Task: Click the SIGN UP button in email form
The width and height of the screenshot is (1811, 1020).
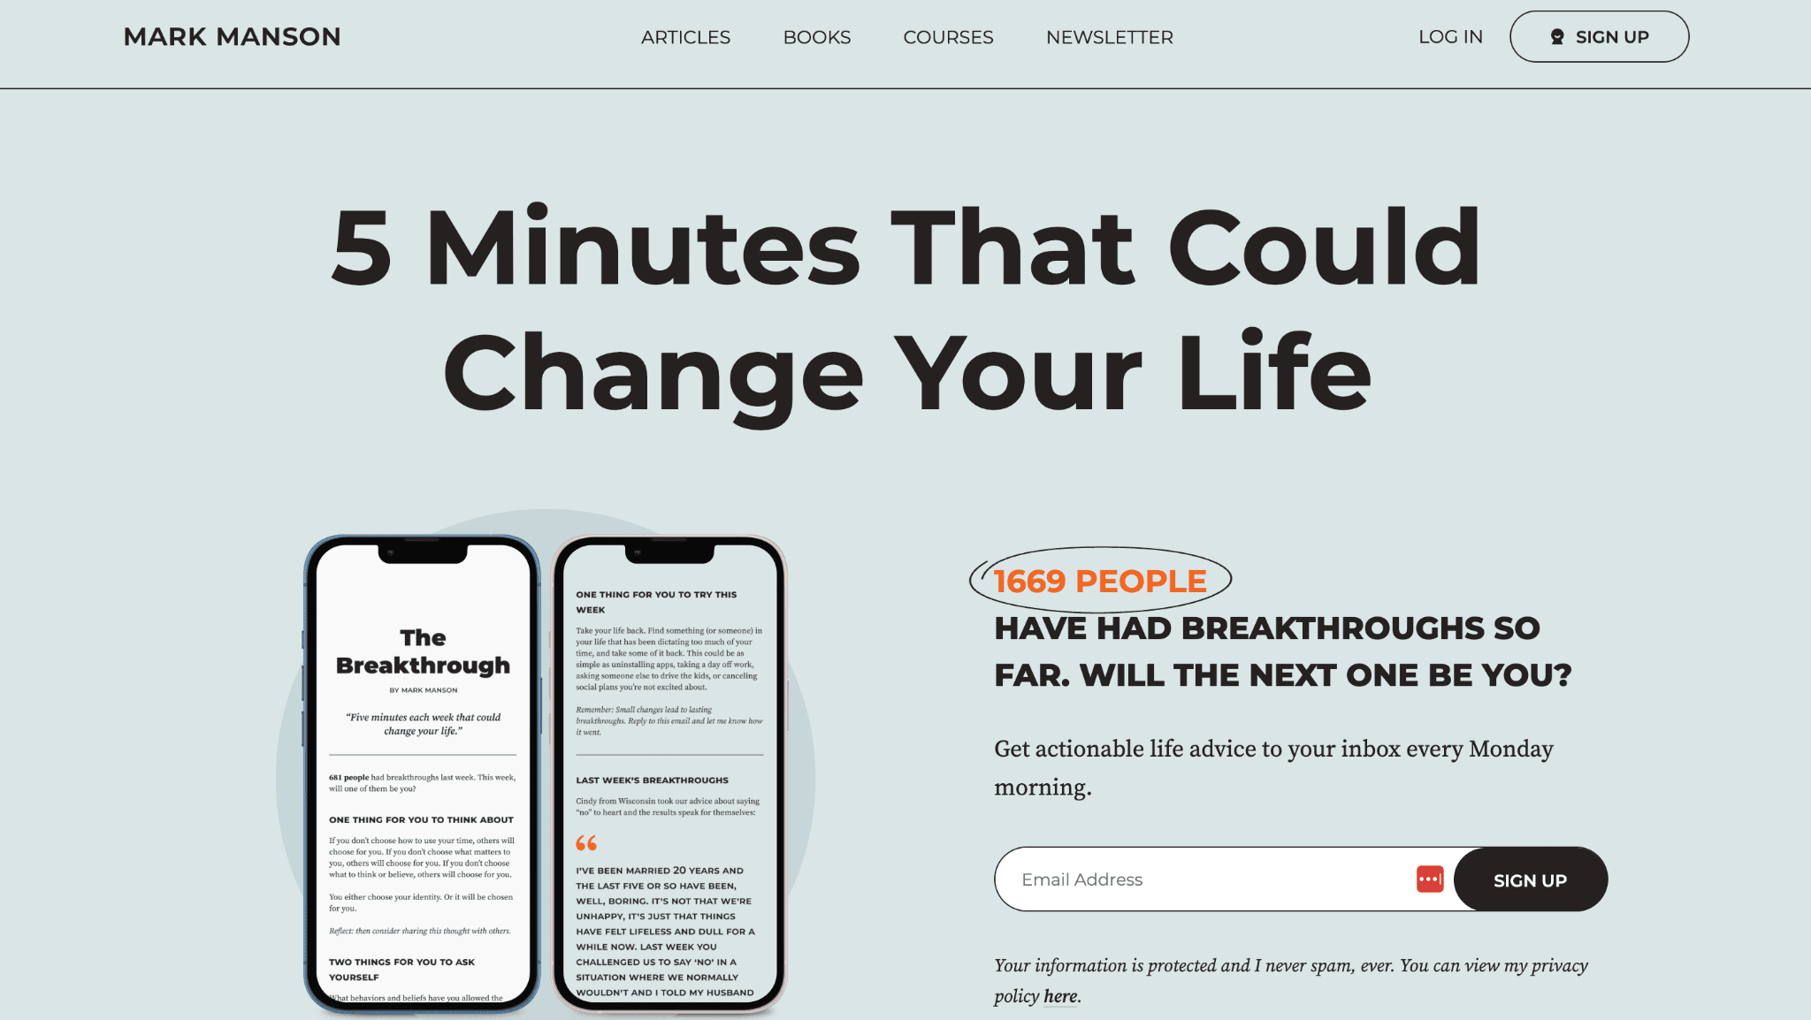Action: (x=1529, y=879)
